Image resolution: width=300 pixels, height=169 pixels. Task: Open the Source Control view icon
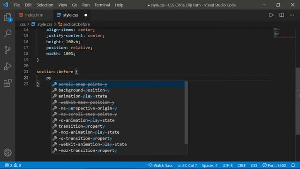7,50
